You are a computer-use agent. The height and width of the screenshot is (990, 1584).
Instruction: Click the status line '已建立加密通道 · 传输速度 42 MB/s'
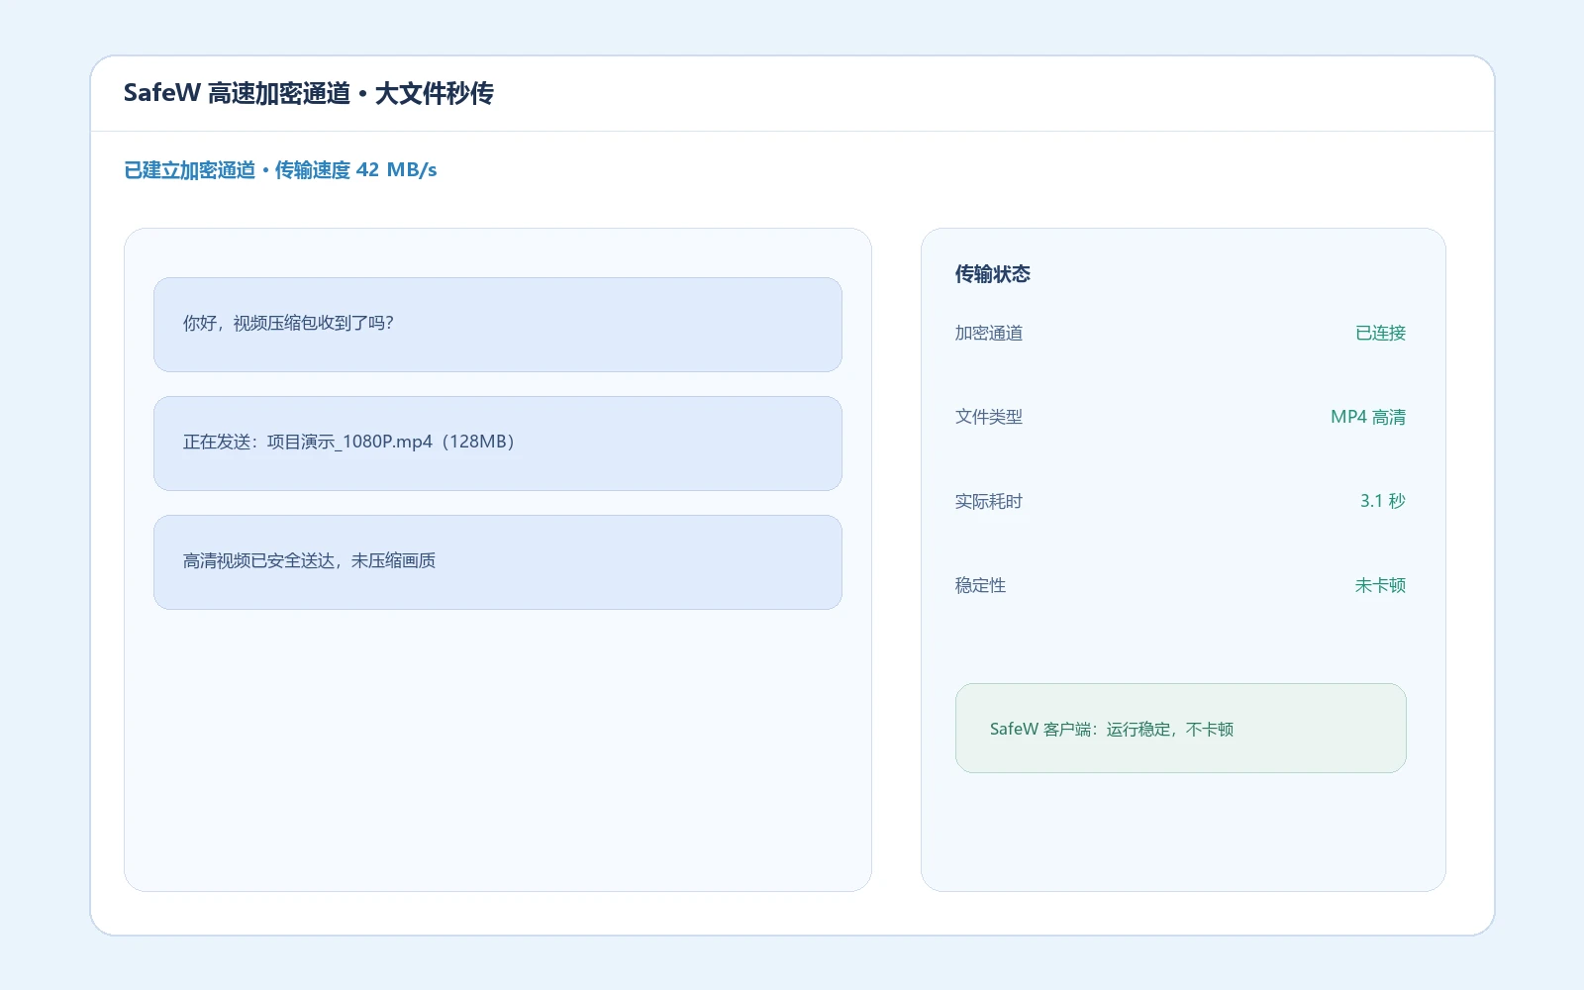click(x=280, y=170)
